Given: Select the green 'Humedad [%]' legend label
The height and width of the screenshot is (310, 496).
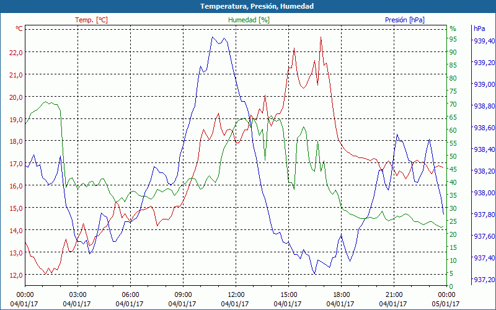Looking at the screenshot, I should point(249,20).
